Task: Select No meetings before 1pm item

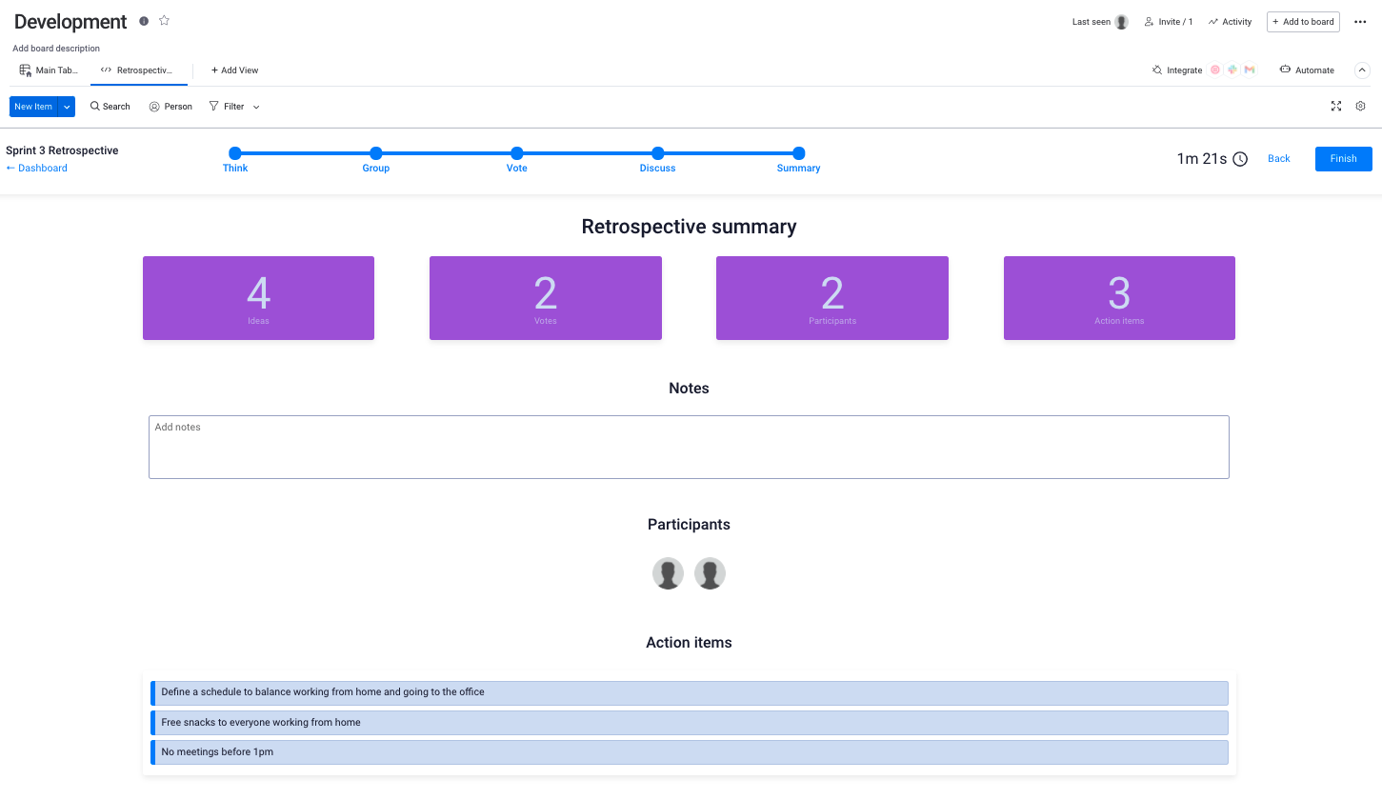Action: 690,752
